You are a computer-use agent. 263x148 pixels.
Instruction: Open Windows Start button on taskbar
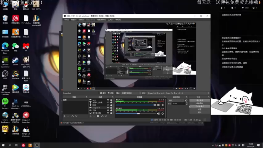(x=3, y=145)
